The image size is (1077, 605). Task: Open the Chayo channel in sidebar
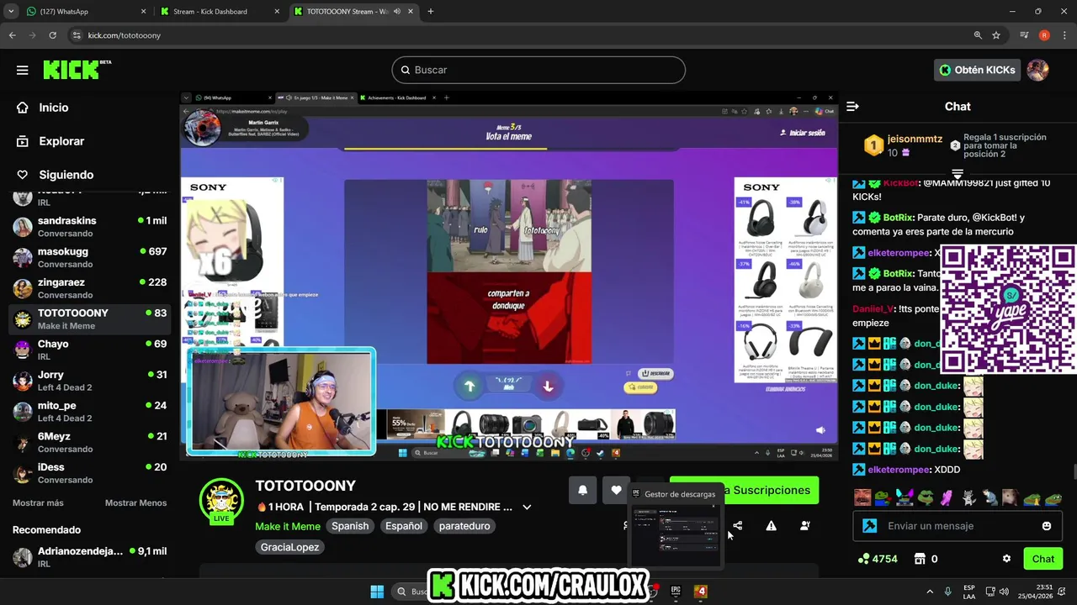pos(90,350)
